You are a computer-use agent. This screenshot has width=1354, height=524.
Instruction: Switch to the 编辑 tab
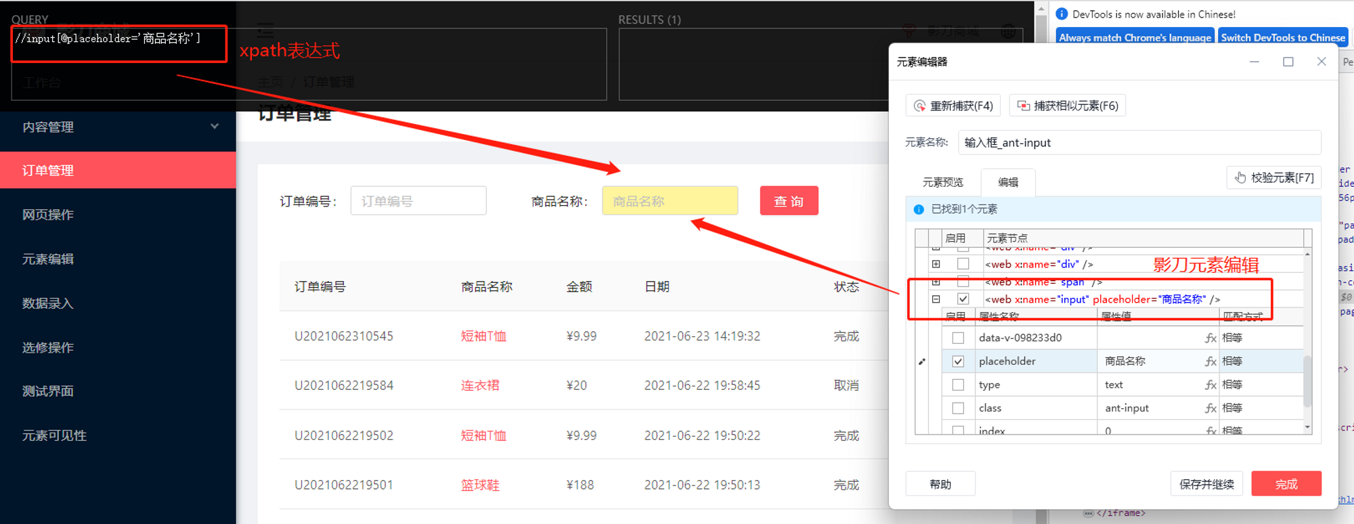pyautogui.click(x=1008, y=182)
